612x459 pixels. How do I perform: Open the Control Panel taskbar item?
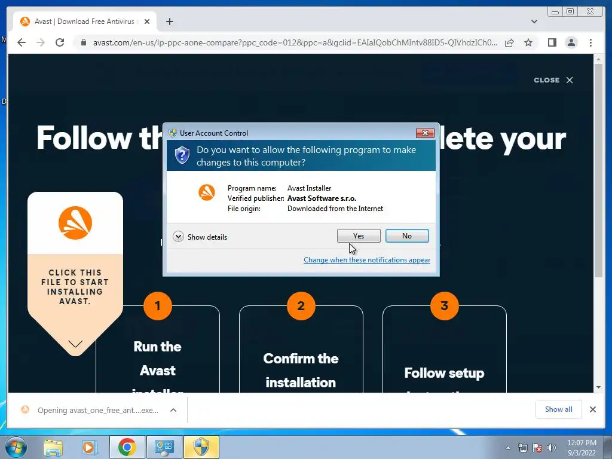tap(164, 447)
